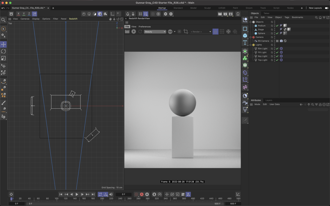Viewport: 330px width, 206px height.
Task: Collapse the Lights group in Objects
Action: 251,45
